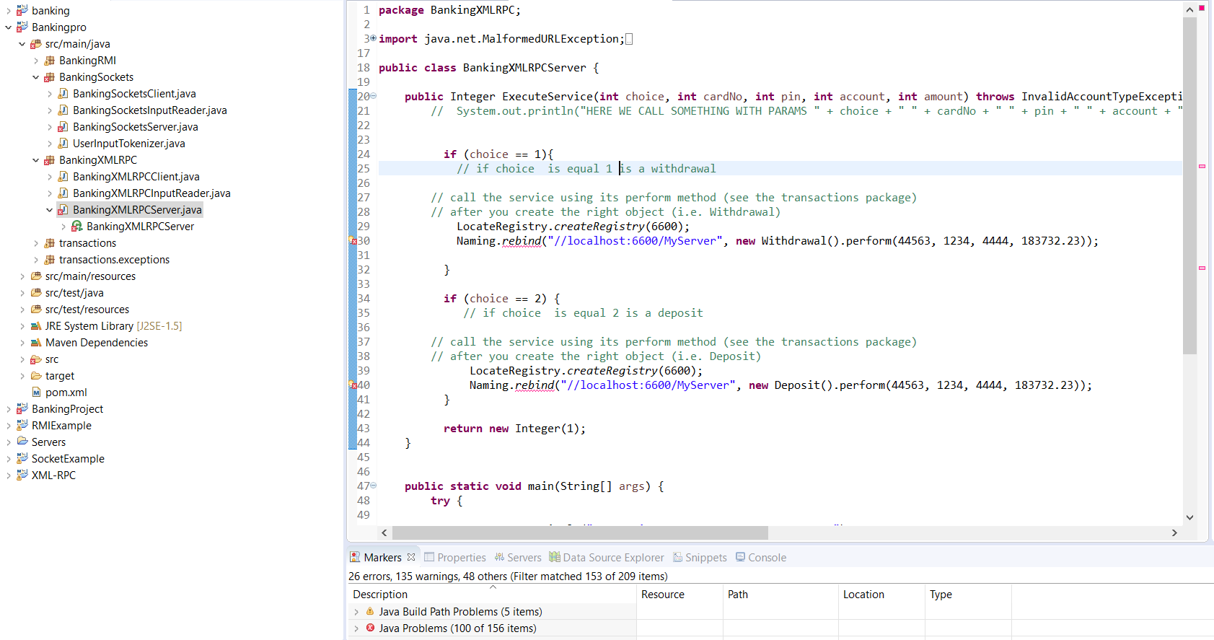
Task: Click editor vertical scrollbar down arrow
Action: tap(1189, 517)
